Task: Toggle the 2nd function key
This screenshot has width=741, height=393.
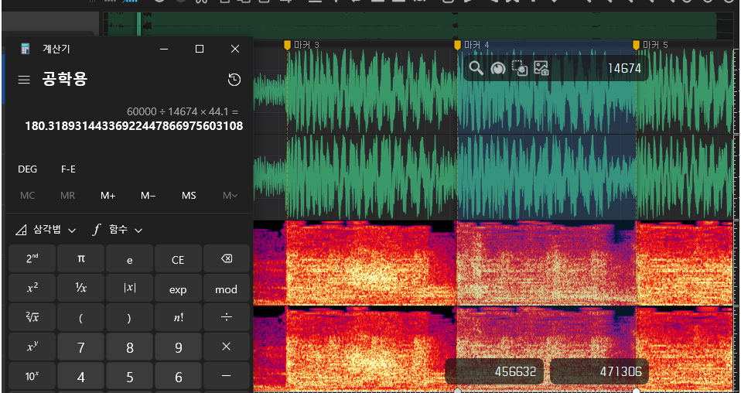Action: click(x=32, y=258)
